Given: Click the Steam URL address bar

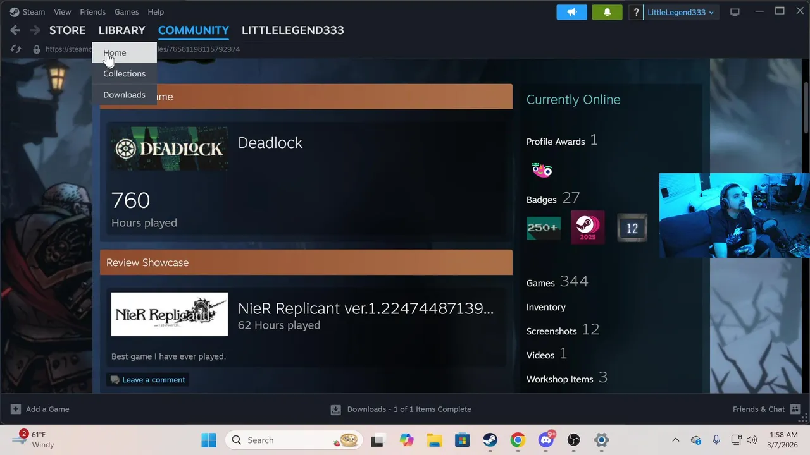Looking at the screenshot, I should pos(142,49).
